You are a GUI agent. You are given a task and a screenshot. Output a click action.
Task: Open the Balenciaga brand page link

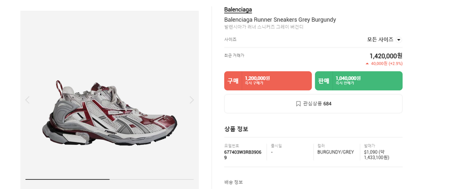click(238, 10)
